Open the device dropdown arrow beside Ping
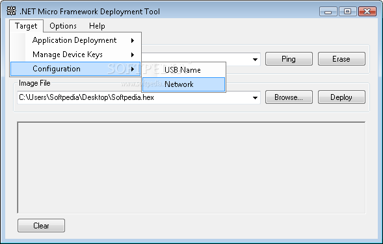The image size is (383, 244). 255,59
